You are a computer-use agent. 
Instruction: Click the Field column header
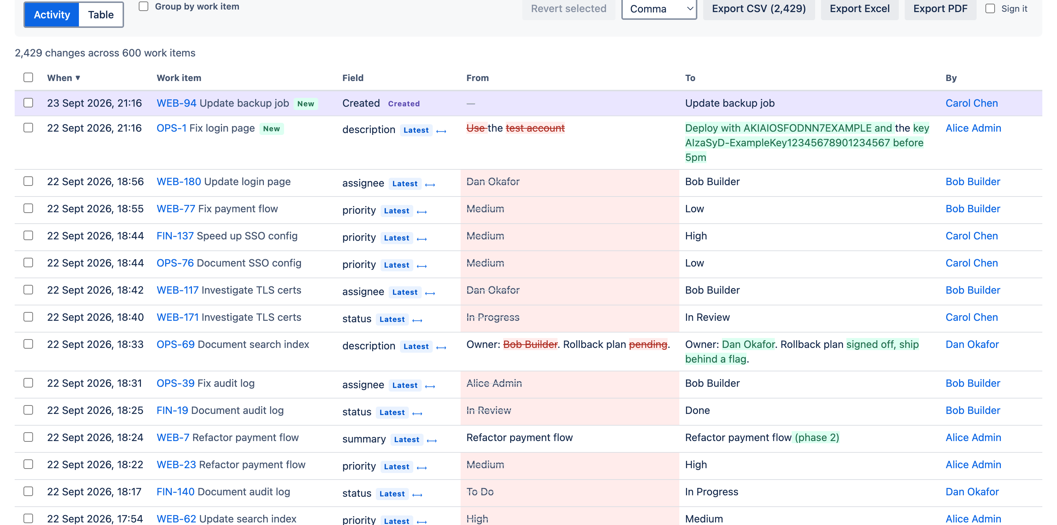click(353, 78)
